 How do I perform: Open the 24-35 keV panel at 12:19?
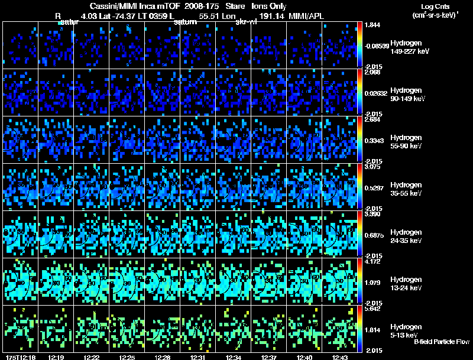click(56, 235)
